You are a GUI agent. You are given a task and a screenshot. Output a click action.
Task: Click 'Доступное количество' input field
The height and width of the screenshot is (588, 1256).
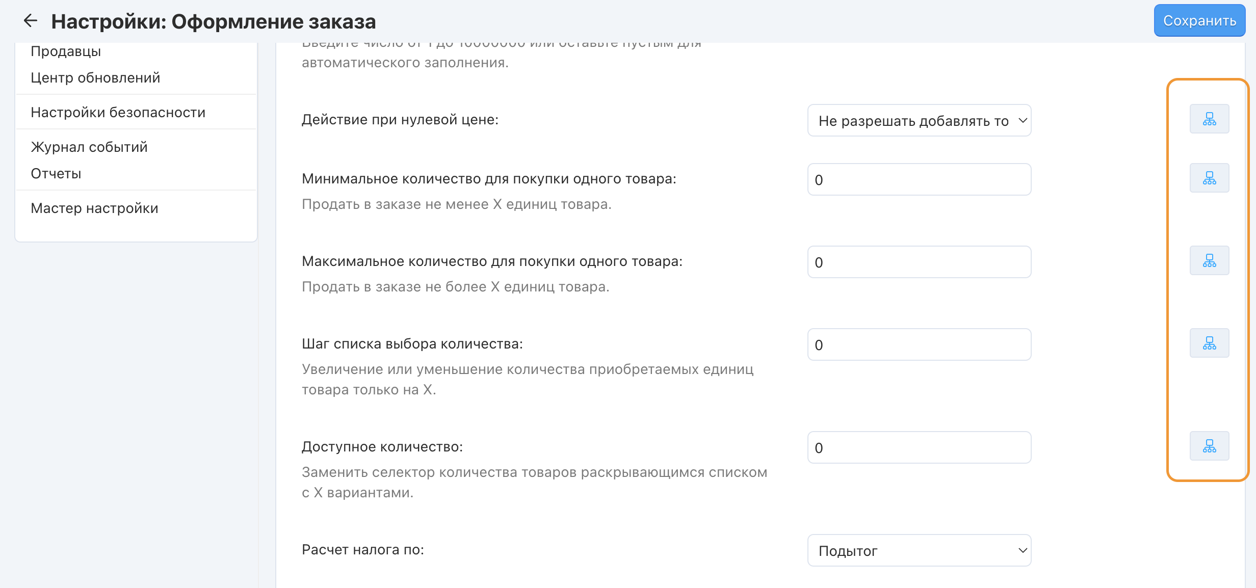click(919, 448)
